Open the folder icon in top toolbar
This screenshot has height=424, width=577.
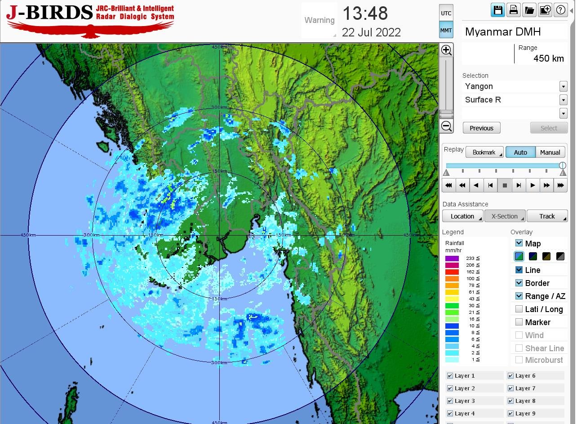point(529,10)
